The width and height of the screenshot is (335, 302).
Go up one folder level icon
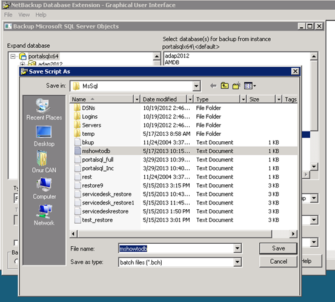(x=225, y=86)
